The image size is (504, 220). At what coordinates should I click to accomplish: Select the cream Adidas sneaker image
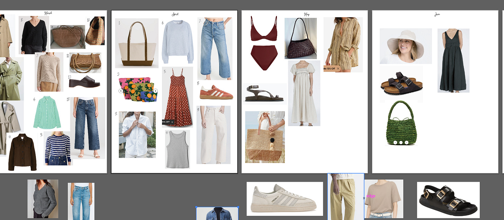[x=285, y=199]
